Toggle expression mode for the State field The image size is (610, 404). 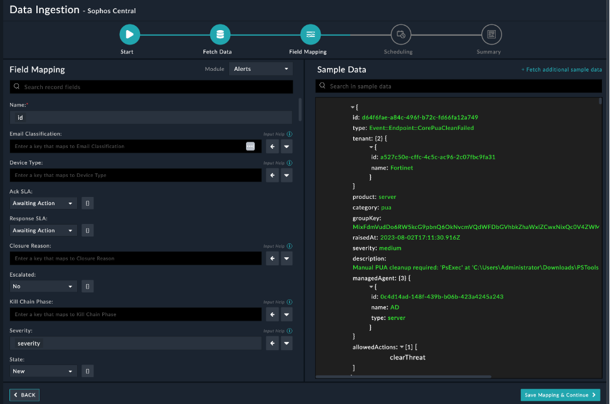[x=88, y=371]
